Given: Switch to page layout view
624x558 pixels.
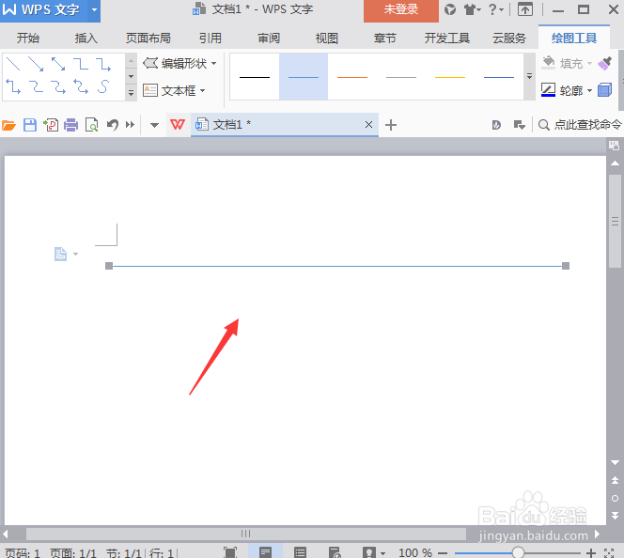Looking at the screenshot, I should [265, 552].
